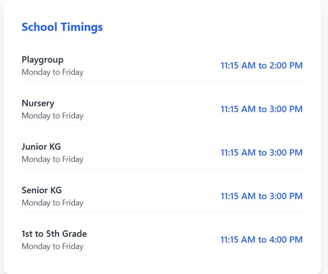Viewport: 328px width, 274px height.
Task: Click the divider line below the Nursery row
Action: [162, 125]
